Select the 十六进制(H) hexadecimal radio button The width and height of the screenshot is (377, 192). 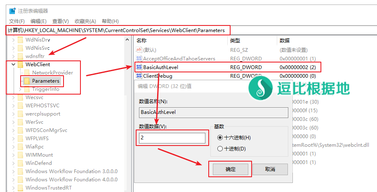[x=220, y=137]
